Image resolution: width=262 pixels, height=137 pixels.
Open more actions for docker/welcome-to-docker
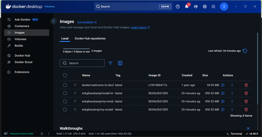(x=232, y=85)
